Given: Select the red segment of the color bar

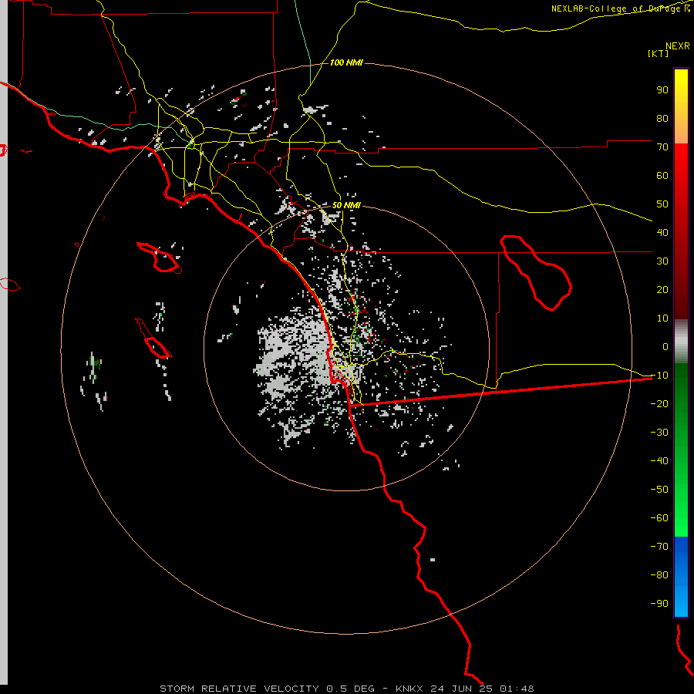Looking at the screenshot, I should 681,231.
